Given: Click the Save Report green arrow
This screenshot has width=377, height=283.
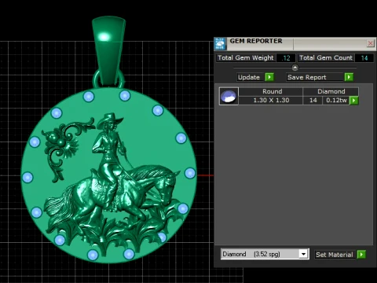Looking at the screenshot, I should point(349,77).
